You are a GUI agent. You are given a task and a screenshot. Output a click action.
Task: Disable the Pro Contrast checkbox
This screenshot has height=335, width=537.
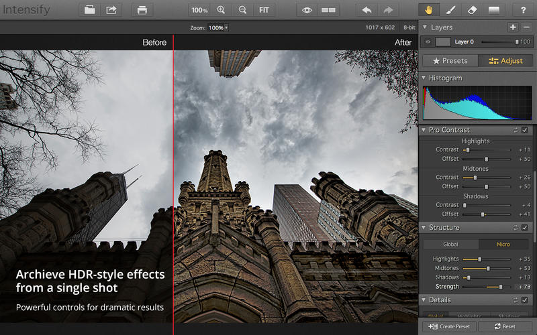(x=525, y=130)
